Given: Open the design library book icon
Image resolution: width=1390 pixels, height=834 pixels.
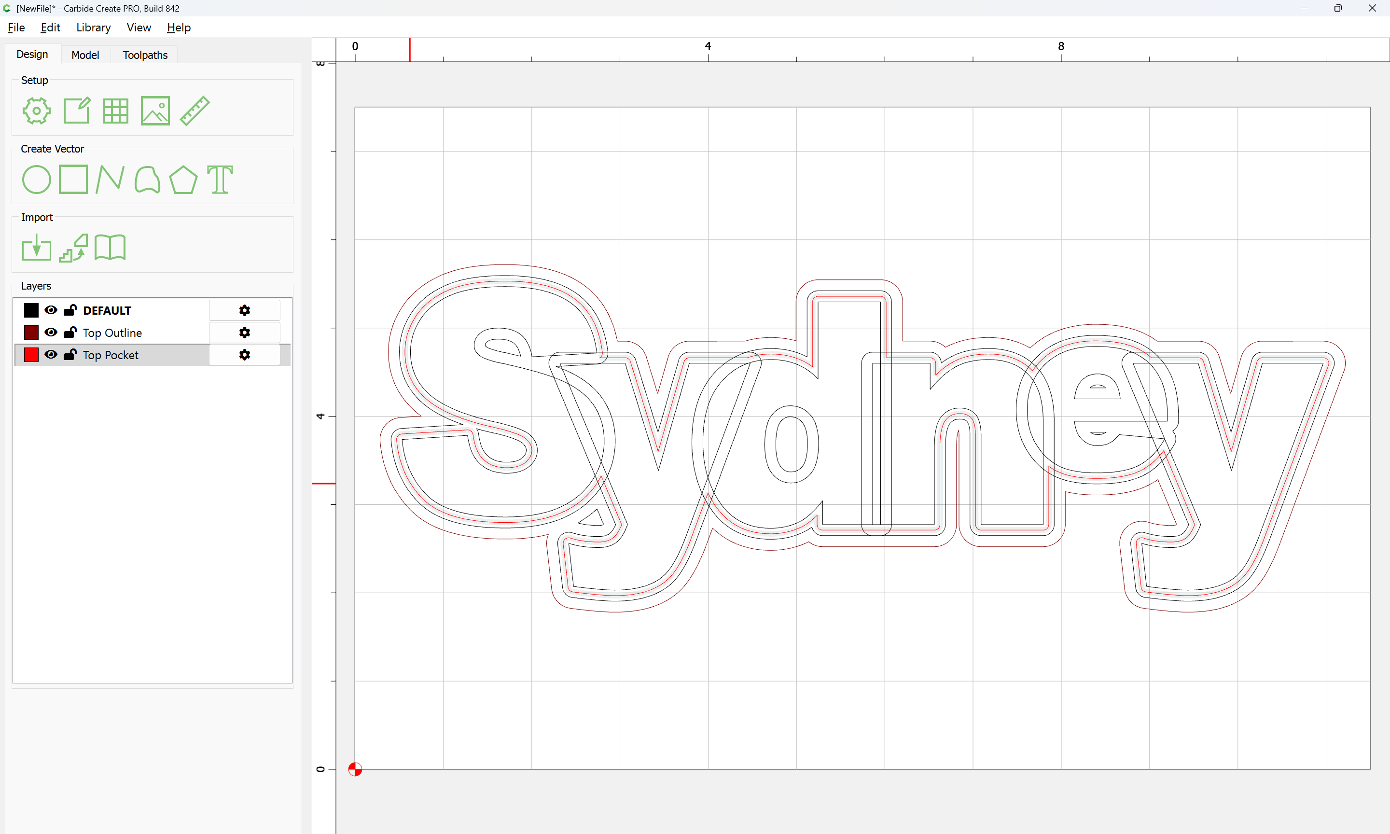Looking at the screenshot, I should pyautogui.click(x=110, y=248).
